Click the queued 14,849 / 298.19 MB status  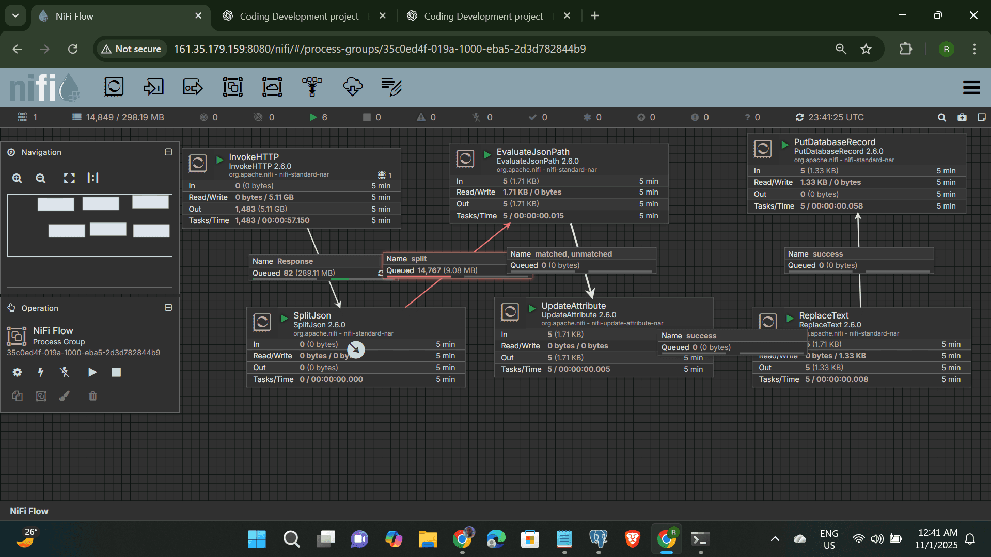click(x=118, y=117)
